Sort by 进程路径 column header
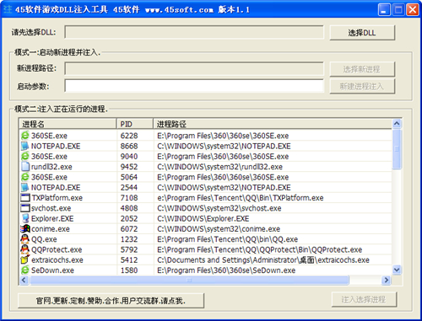This screenshot has width=422, height=321. 273,124
